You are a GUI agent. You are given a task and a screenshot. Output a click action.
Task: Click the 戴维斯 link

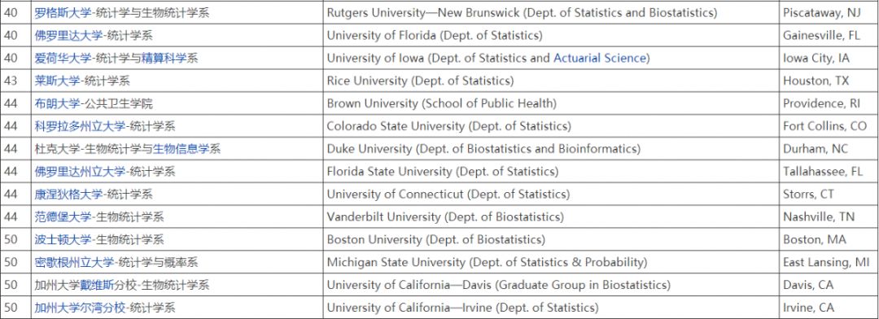pos(96,286)
